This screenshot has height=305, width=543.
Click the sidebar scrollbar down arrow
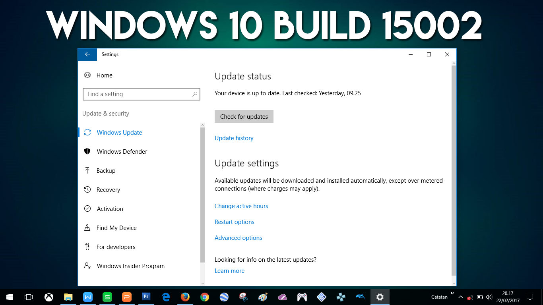click(203, 283)
